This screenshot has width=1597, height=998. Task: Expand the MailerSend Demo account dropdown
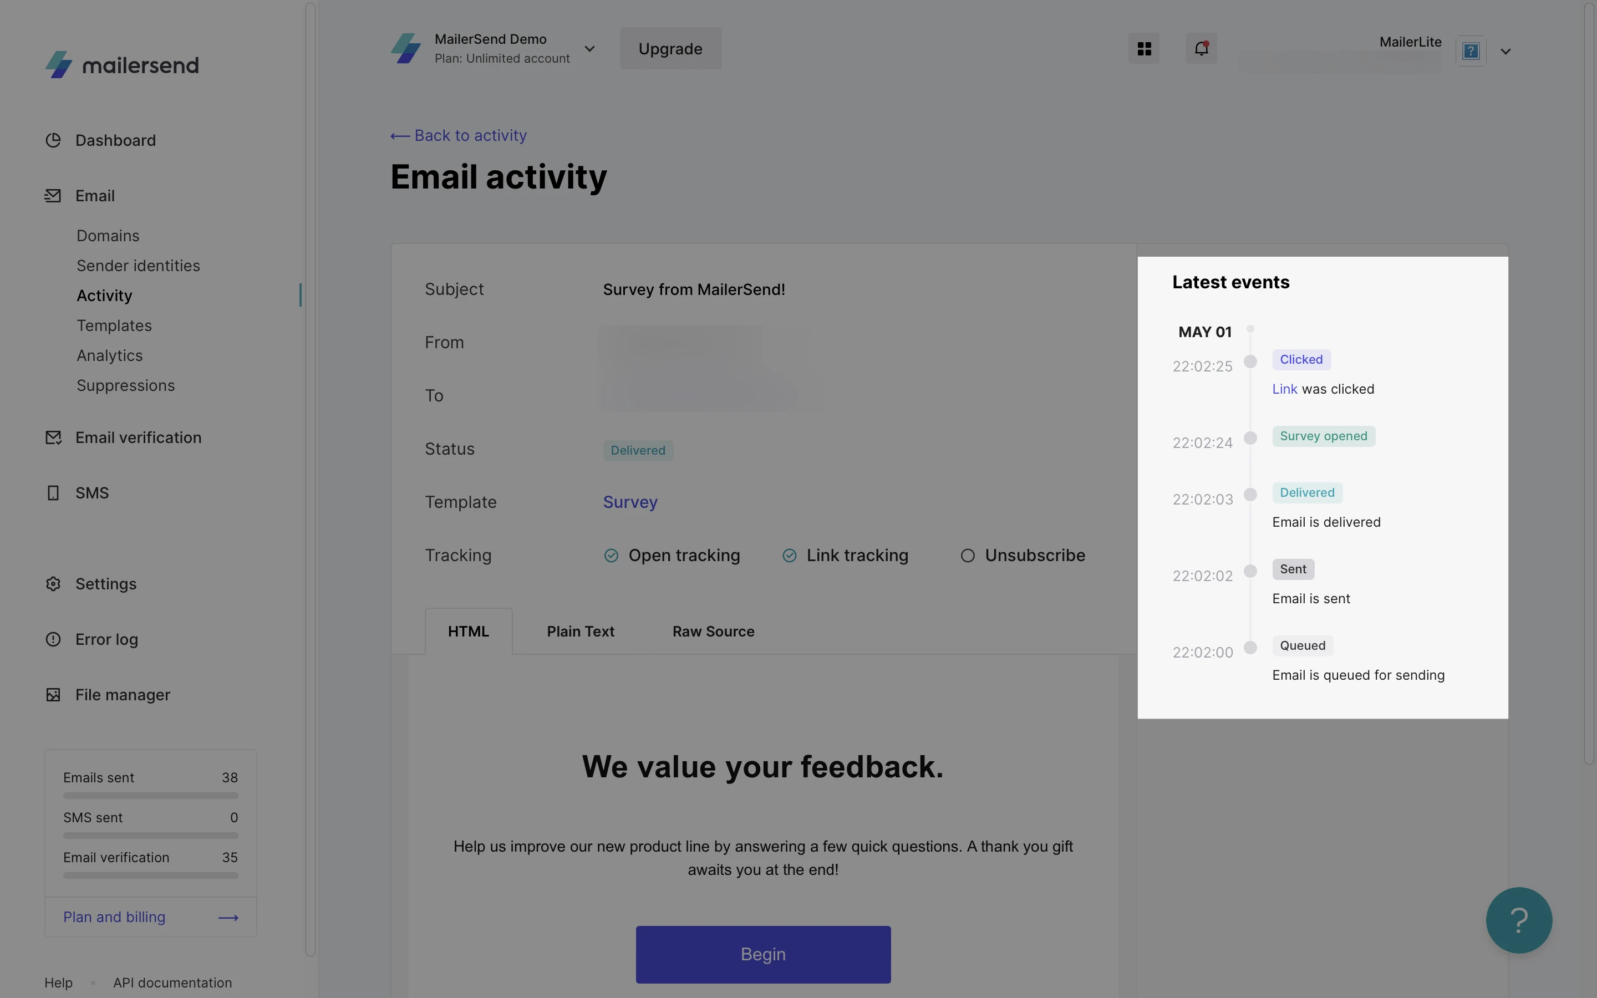pyautogui.click(x=589, y=49)
